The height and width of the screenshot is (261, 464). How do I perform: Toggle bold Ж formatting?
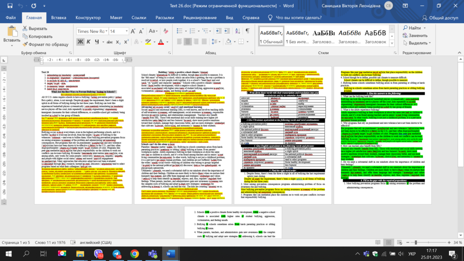click(x=80, y=42)
